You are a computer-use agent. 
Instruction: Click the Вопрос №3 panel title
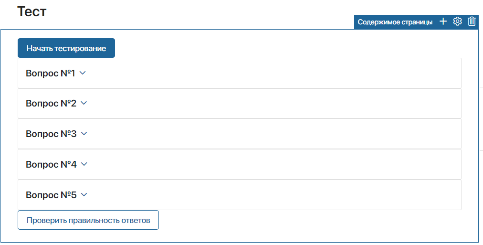pos(51,134)
